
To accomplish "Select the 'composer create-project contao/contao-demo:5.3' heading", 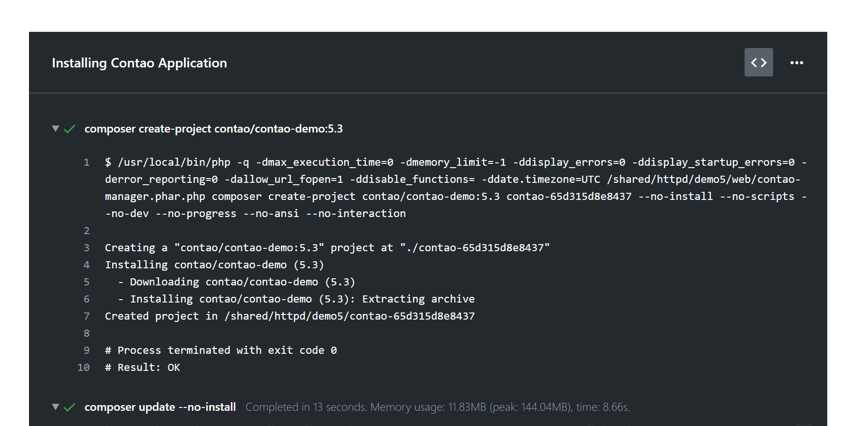I will 213,129.
